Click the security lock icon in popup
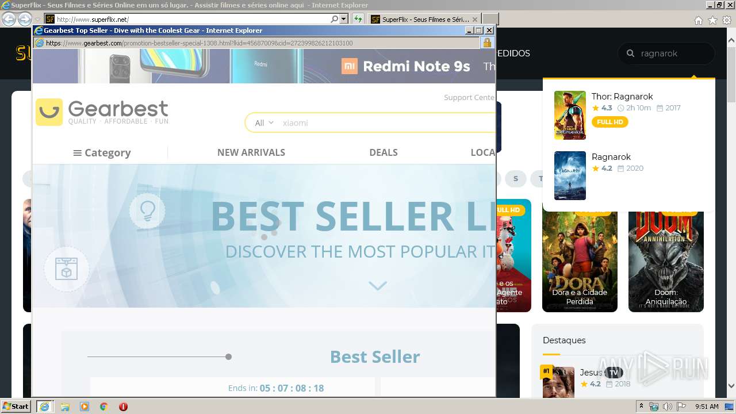The image size is (736, 414). pyautogui.click(x=487, y=43)
